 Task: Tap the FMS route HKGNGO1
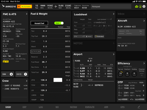(7, 31)
